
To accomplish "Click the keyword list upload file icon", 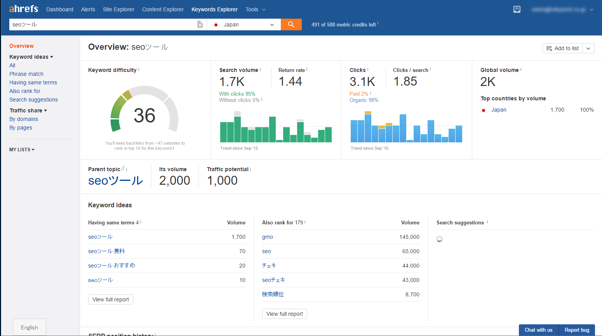I will [x=200, y=24].
